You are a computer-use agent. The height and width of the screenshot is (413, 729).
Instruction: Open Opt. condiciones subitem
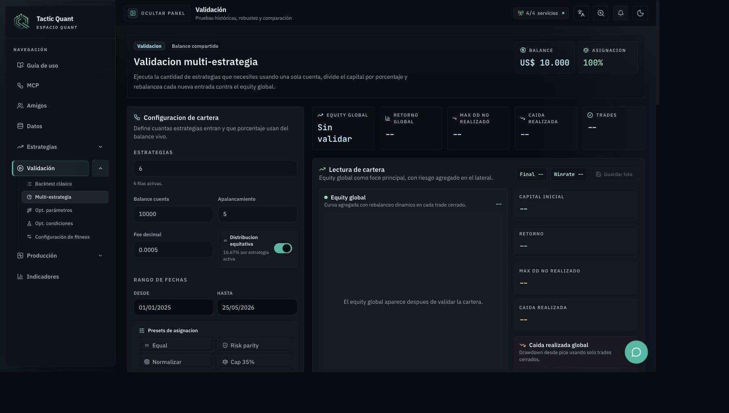pos(65,223)
